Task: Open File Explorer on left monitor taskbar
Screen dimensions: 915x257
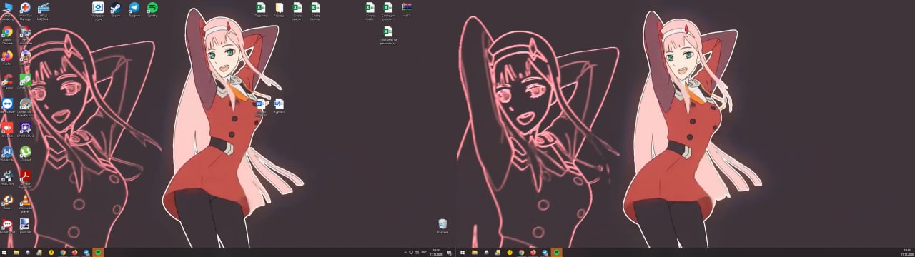Action: pos(16,253)
